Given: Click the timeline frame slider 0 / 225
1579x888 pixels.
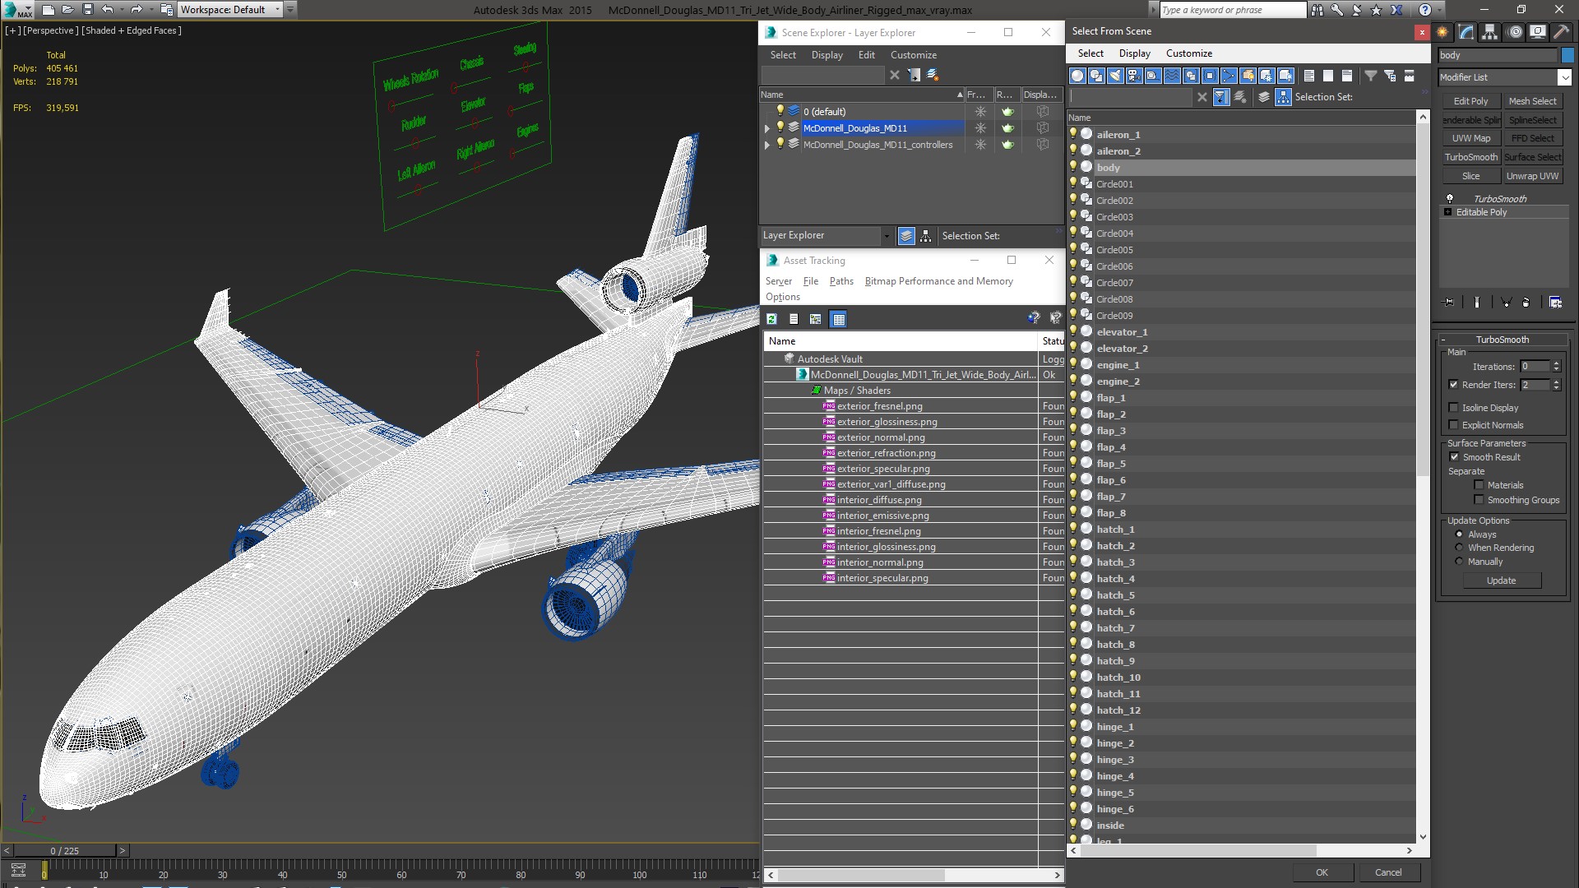Looking at the screenshot, I should click(65, 851).
